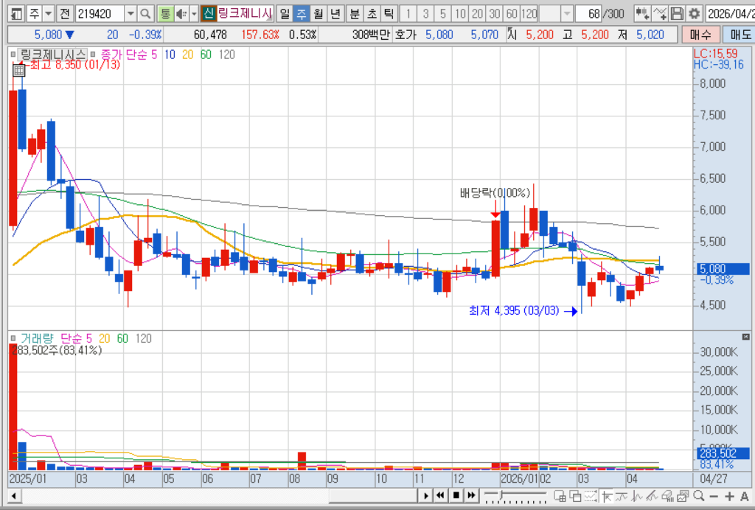
Task: Click the wave line overlay icon
Action: pyautogui.click(x=622, y=495)
